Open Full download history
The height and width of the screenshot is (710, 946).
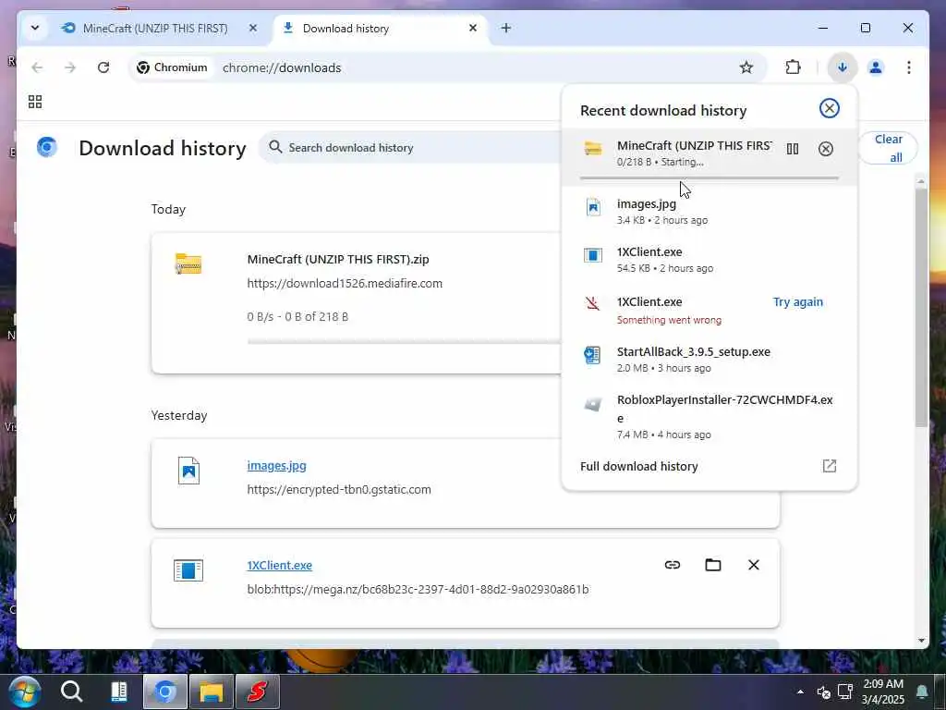point(709,466)
